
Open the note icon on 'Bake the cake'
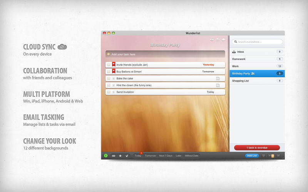[x=218, y=78]
